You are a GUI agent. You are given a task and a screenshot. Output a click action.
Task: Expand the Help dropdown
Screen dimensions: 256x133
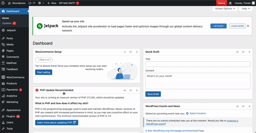pos(246,9)
